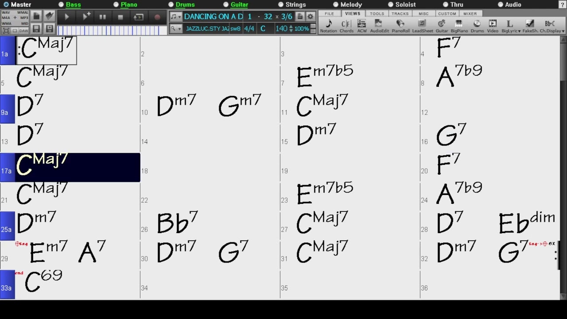
Task: Click the red Record button
Action: pyautogui.click(x=157, y=17)
